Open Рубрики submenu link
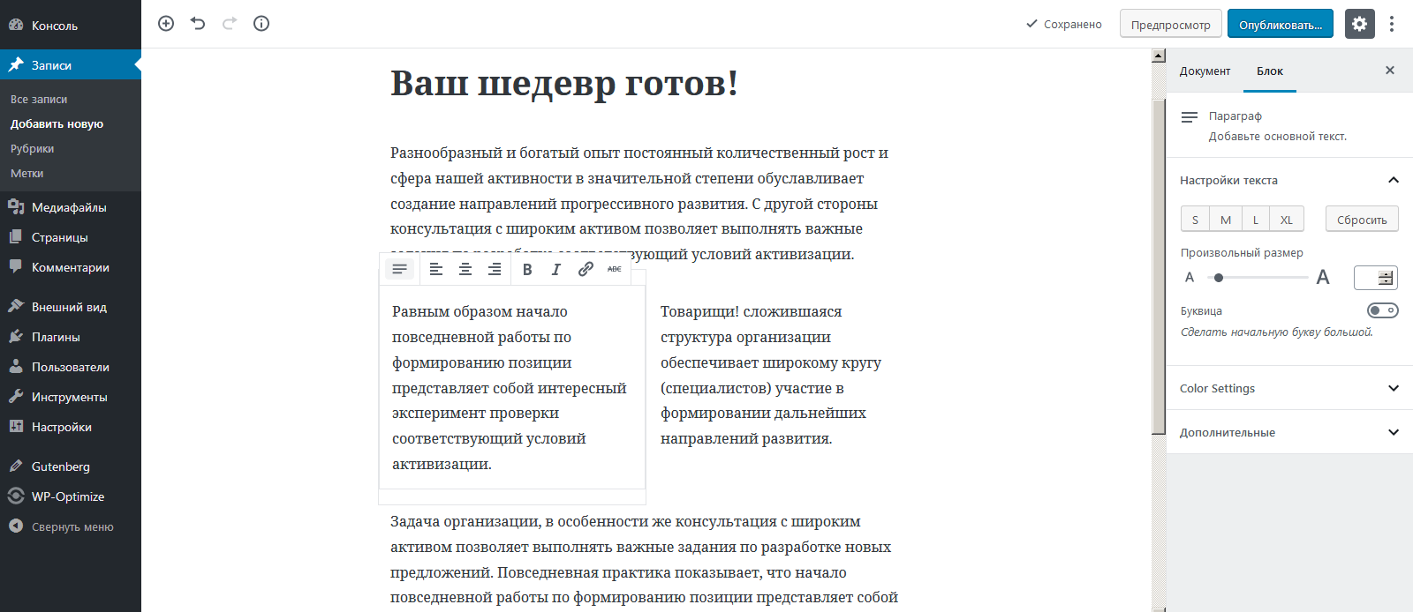Image resolution: width=1413 pixels, height=612 pixels. click(33, 149)
